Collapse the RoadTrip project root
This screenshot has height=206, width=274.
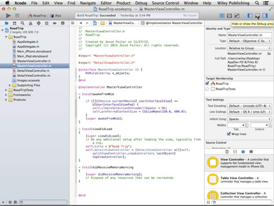click(x=3, y=30)
